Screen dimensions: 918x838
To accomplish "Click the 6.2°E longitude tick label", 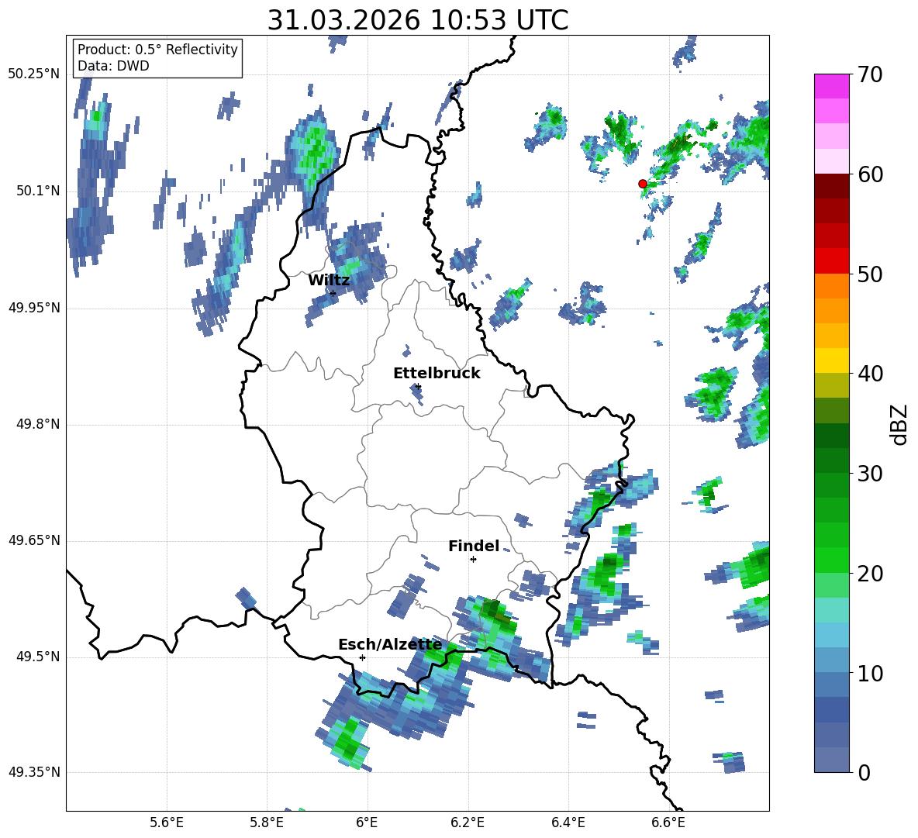I will 468,822.
